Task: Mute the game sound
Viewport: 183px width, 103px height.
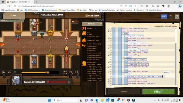Action: [x=9, y=72]
